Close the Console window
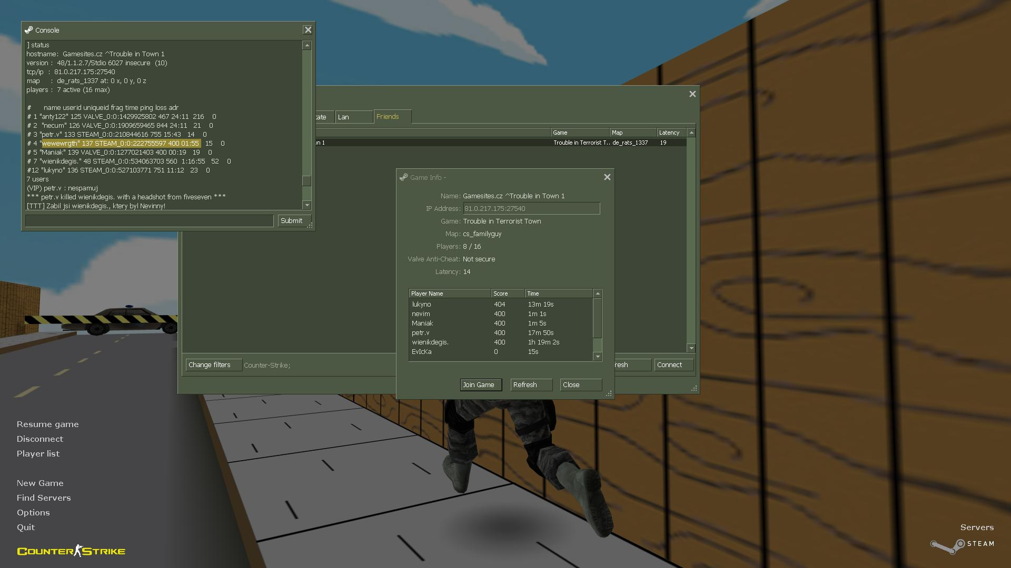Screen dimensions: 1011x568 click(x=308, y=30)
